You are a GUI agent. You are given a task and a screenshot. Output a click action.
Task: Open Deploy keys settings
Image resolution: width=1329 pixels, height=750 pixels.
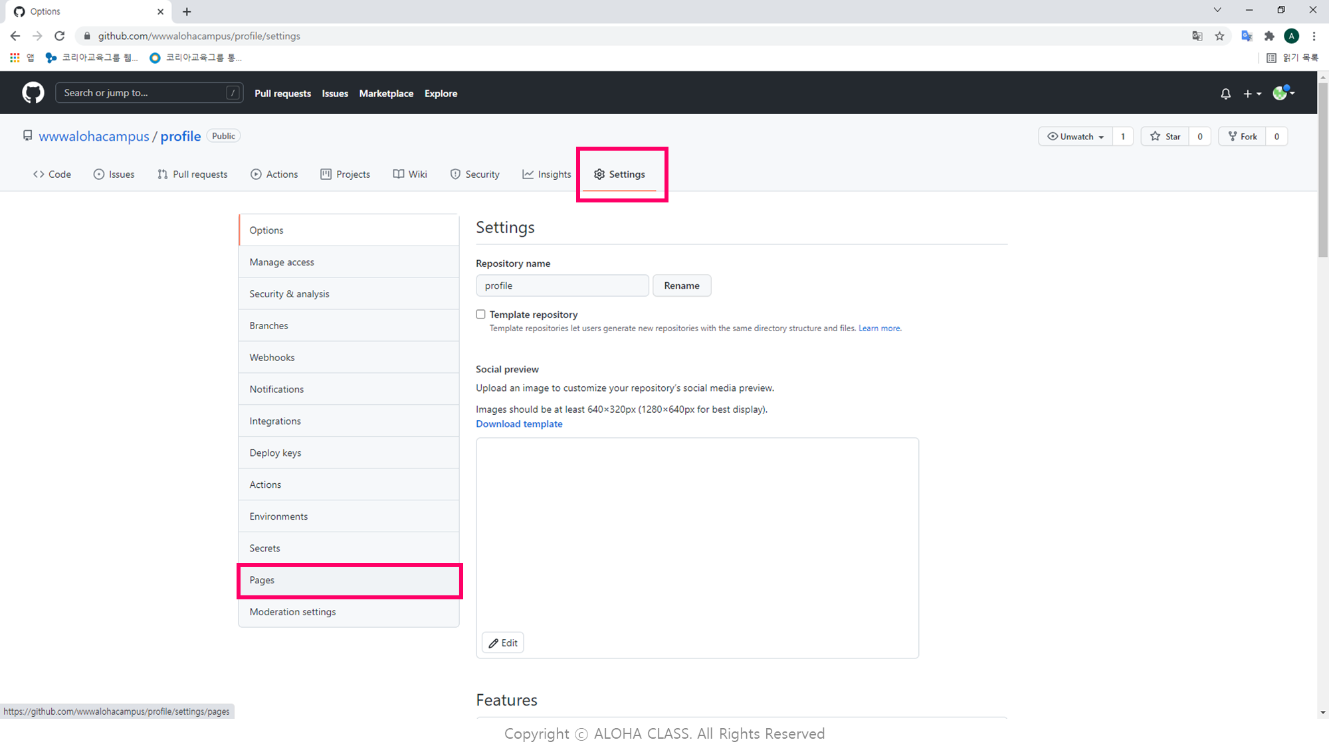pos(349,453)
